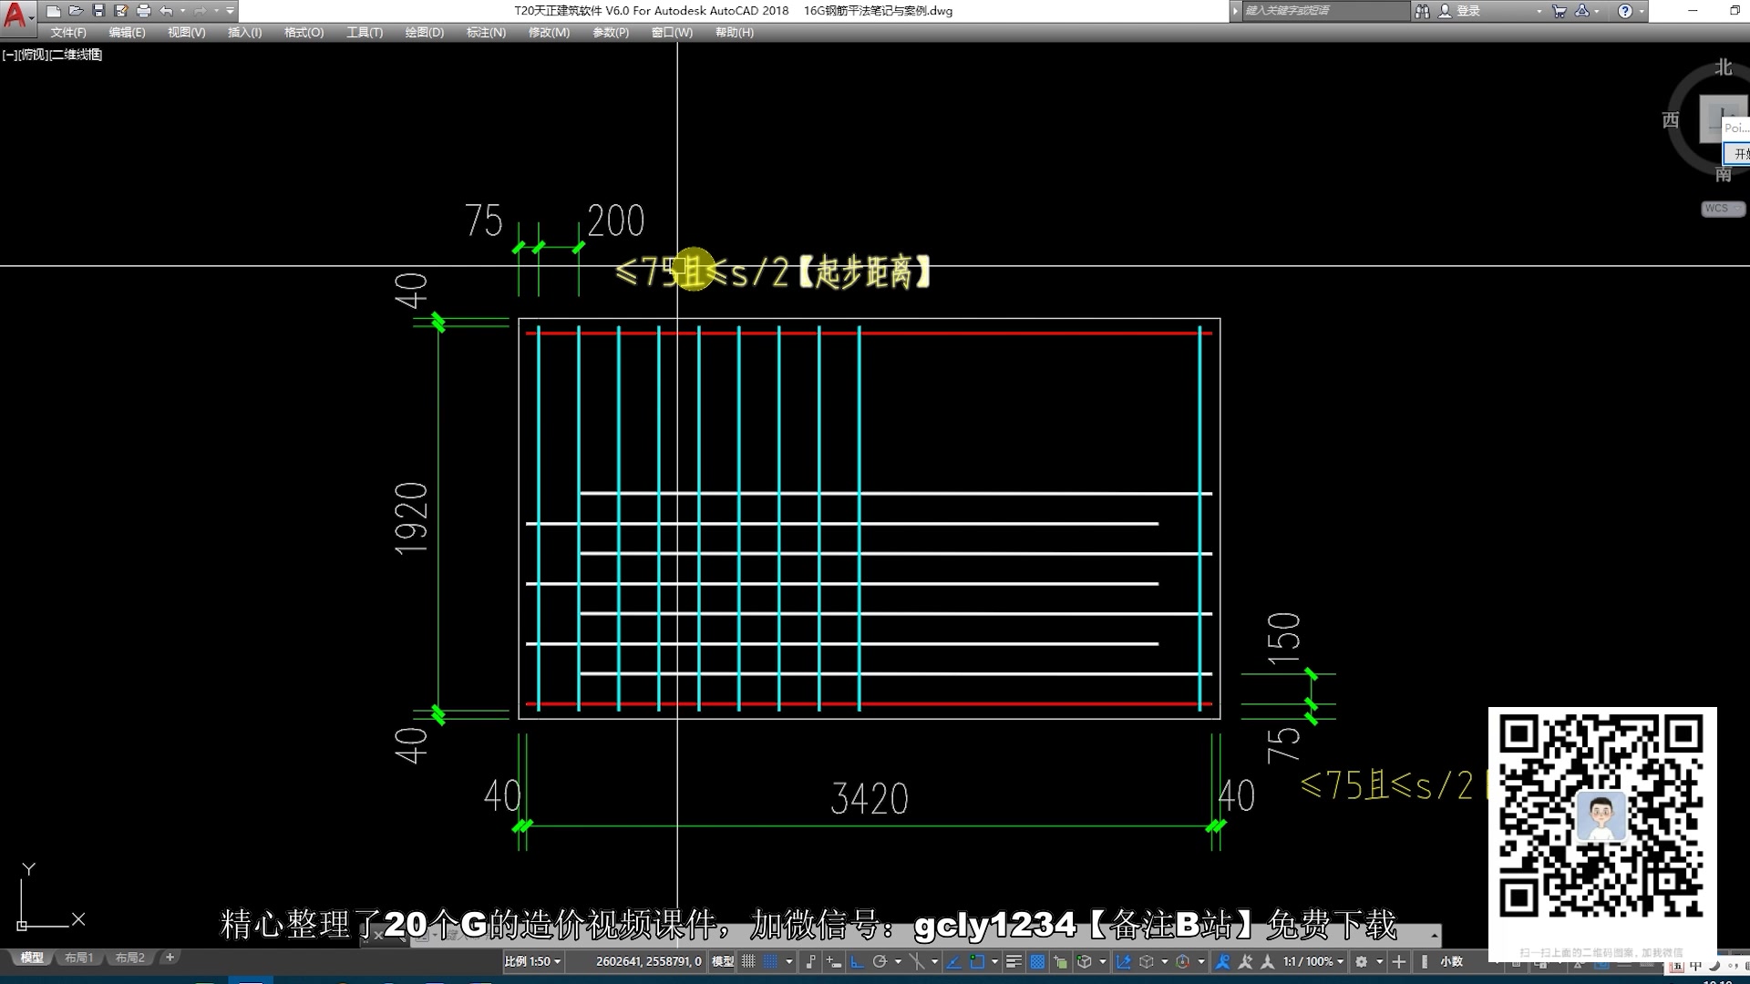This screenshot has height=984, width=1750.
Task: Open the 1:1/100% annotation scale dropdown
Action: (x=1313, y=961)
